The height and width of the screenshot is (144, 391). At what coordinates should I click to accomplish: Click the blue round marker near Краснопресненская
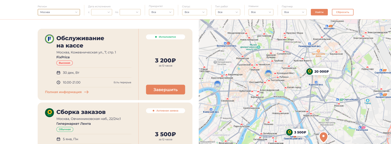click(x=217, y=84)
